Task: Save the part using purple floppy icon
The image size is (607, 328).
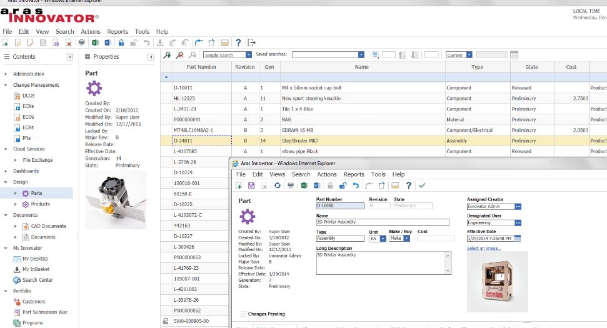Action: 251,186
